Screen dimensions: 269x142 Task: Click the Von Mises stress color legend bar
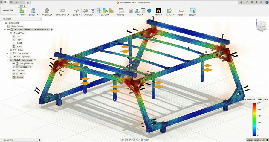pyautogui.click(x=254, y=120)
